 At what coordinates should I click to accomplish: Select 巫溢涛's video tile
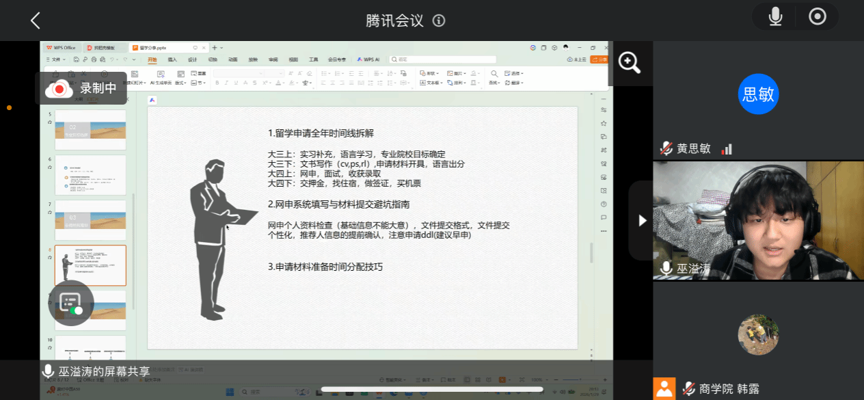pos(758,220)
